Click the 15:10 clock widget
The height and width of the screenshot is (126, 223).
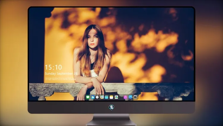coord(53,67)
